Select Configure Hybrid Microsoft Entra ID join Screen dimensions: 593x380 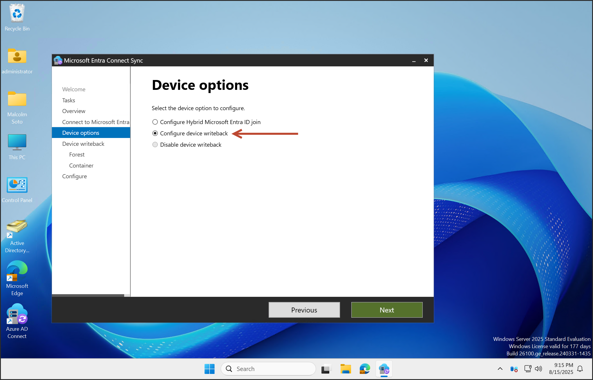[155, 122]
